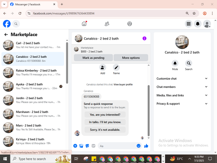Open Windows Start menu

click(5, 159)
